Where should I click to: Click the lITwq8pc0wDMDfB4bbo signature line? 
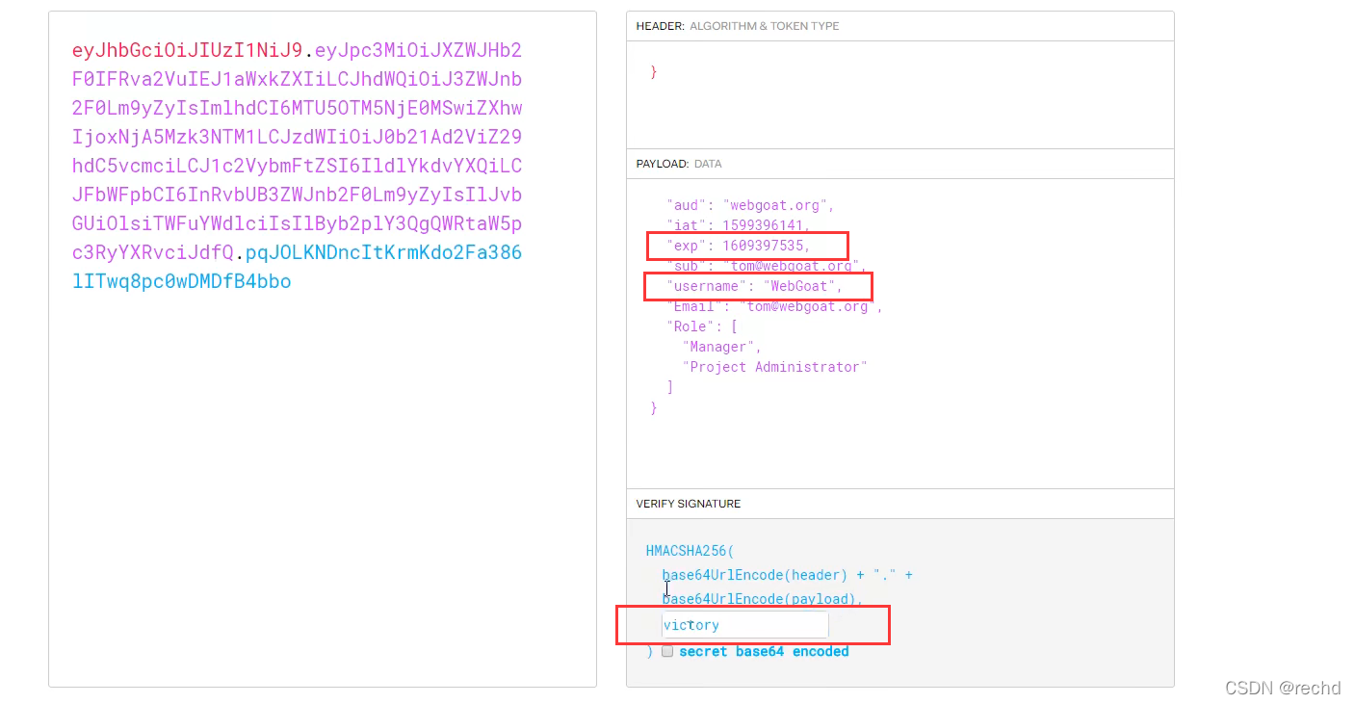point(181,281)
